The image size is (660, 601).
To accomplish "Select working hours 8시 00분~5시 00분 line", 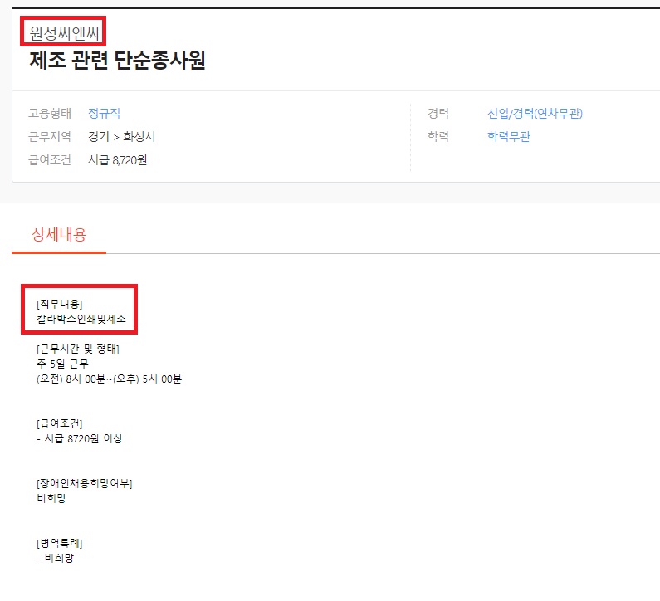I will pos(109,379).
